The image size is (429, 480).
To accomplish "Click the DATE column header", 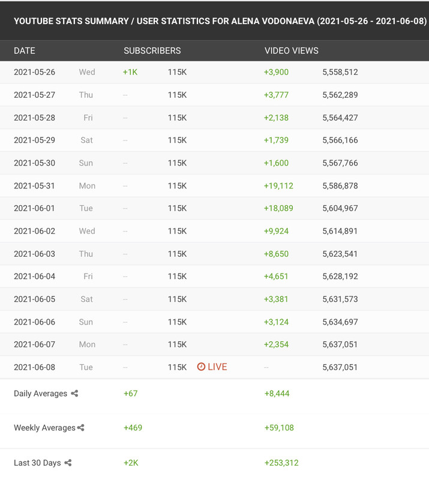I will click(25, 50).
